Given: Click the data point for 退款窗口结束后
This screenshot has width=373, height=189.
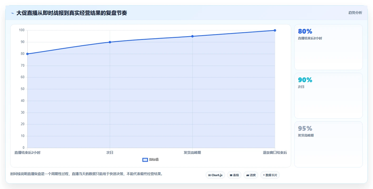Looking at the screenshot, I should click(x=275, y=30).
